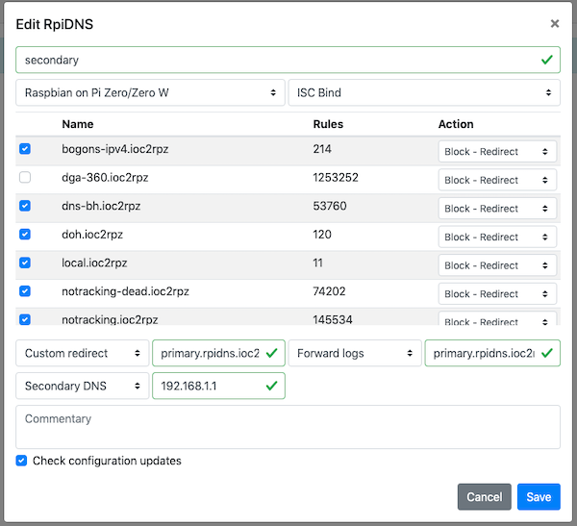
Task: Uncheck the local.ioc2rpz feed
Action: pyautogui.click(x=25, y=263)
